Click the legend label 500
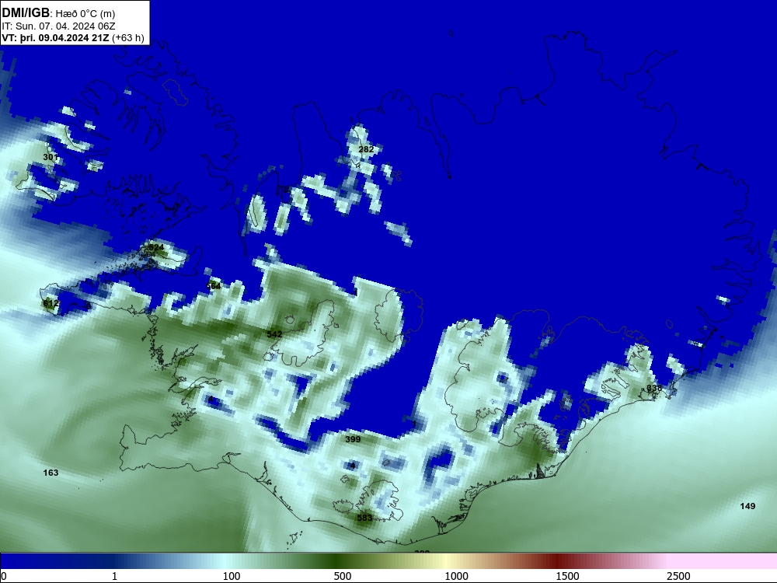The height and width of the screenshot is (583, 777). point(343,576)
